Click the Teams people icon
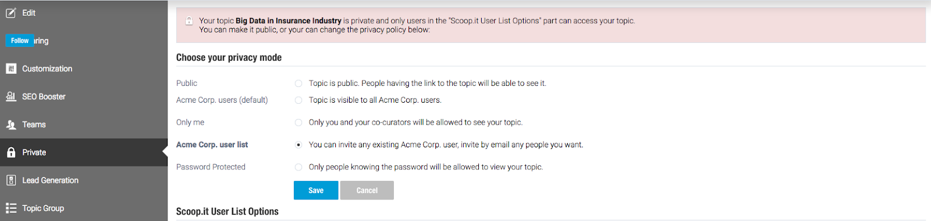The image size is (931, 221). [x=11, y=124]
